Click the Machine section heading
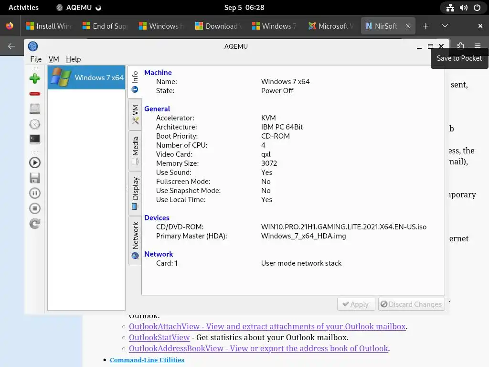This screenshot has width=489, height=367. [x=158, y=73]
